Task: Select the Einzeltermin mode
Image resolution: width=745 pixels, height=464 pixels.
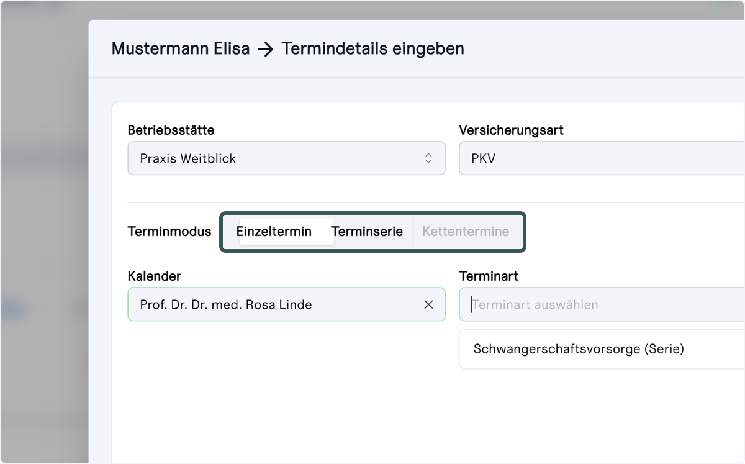Action: coord(274,232)
